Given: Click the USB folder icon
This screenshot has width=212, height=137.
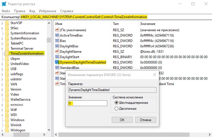Looking at the screenshot, I should [x=7, y=69].
